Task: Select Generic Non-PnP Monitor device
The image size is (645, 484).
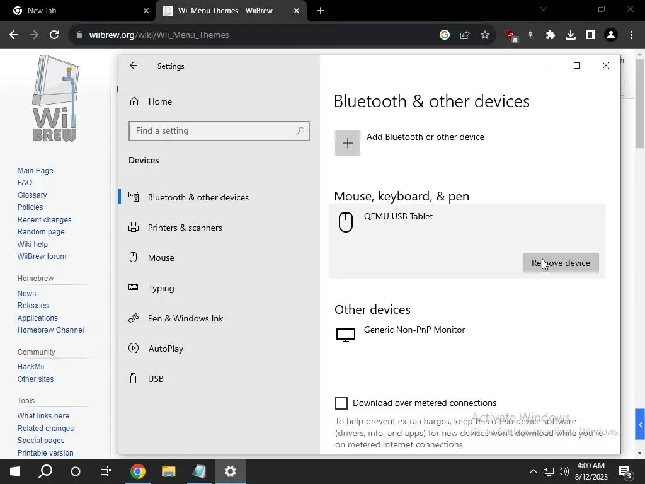Action: tap(467, 335)
